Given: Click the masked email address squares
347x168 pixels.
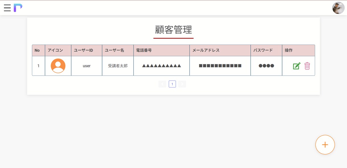Looking at the screenshot, I should (220, 66).
